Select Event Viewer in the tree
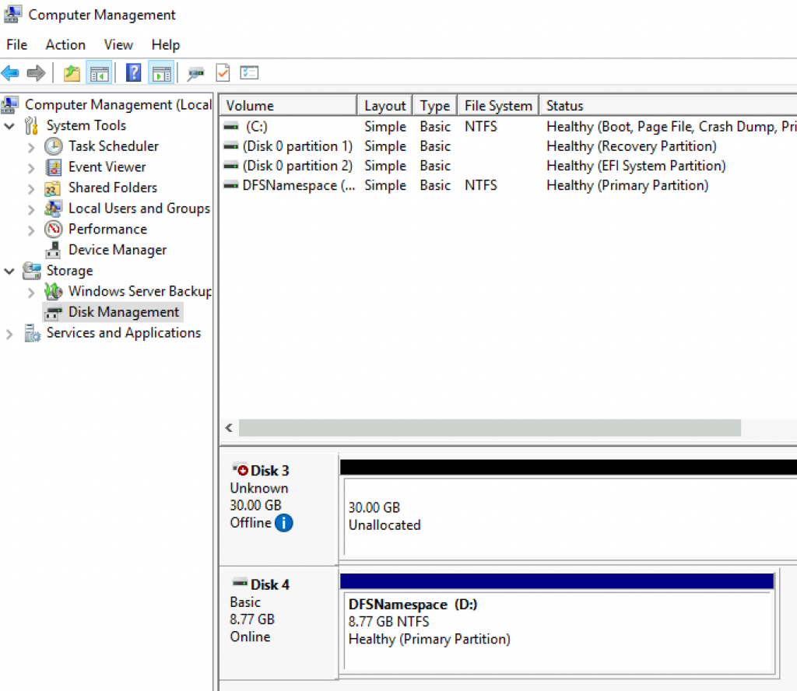Image resolution: width=797 pixels, height=691 pixels. point(107,167)
